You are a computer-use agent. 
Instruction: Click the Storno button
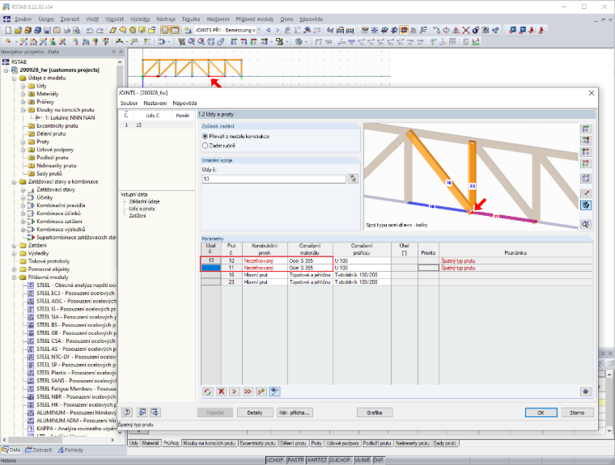[x=577, y=412]
